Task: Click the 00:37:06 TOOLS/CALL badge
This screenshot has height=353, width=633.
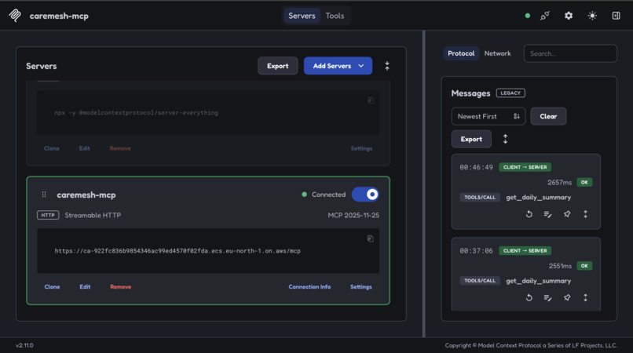Action: pos(480,281)
